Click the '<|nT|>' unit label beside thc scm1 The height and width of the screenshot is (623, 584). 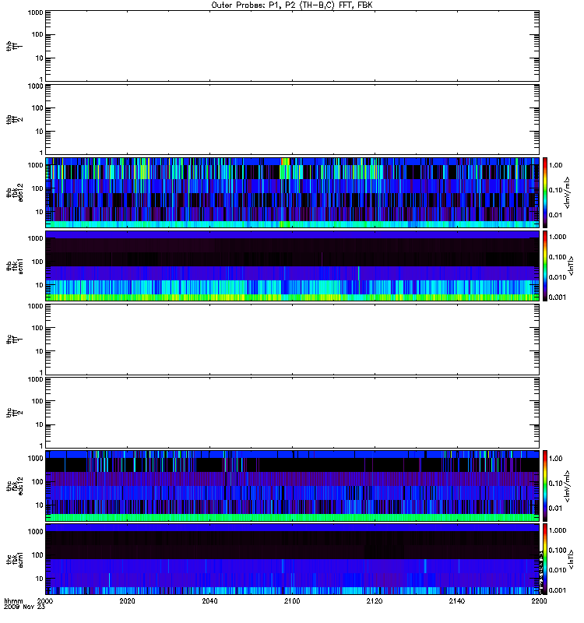pyautogui.click(x=571, y=559)
